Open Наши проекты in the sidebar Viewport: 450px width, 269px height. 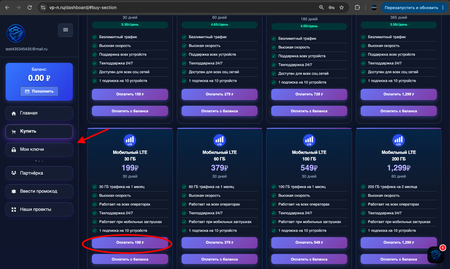[x=39, y=210]
